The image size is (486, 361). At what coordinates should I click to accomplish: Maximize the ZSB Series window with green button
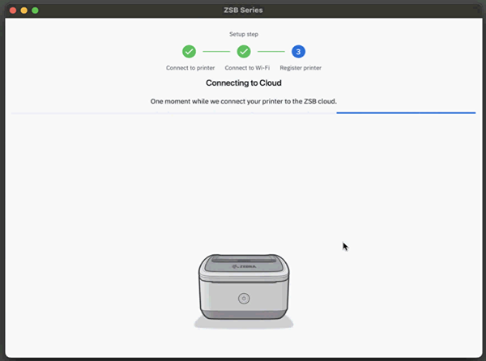tap(35, 11)
